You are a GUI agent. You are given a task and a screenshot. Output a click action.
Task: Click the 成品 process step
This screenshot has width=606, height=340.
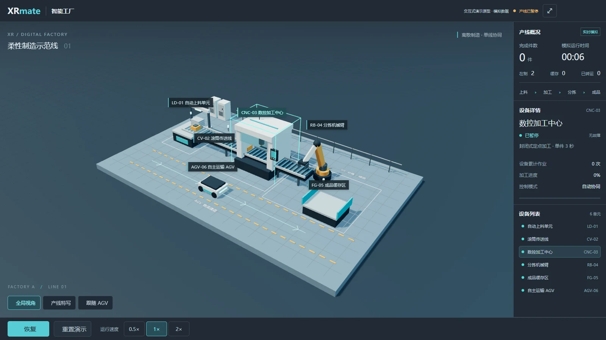tap(596, 92)
